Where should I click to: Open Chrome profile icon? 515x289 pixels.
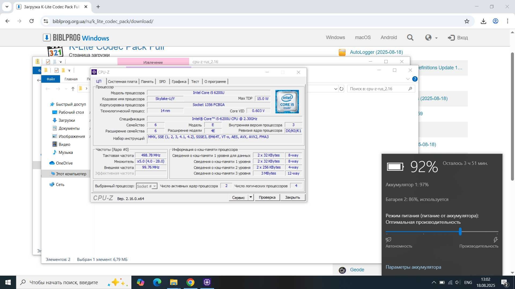495,21
